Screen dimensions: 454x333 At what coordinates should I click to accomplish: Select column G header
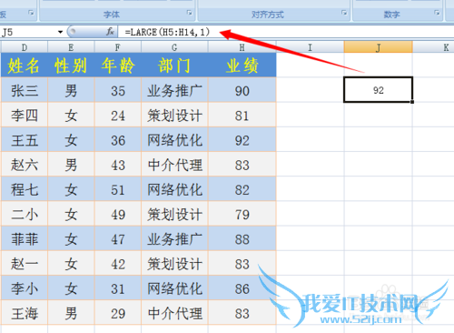[x=174, y=47]
